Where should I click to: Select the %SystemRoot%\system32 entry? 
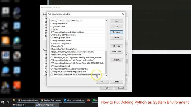78,43
